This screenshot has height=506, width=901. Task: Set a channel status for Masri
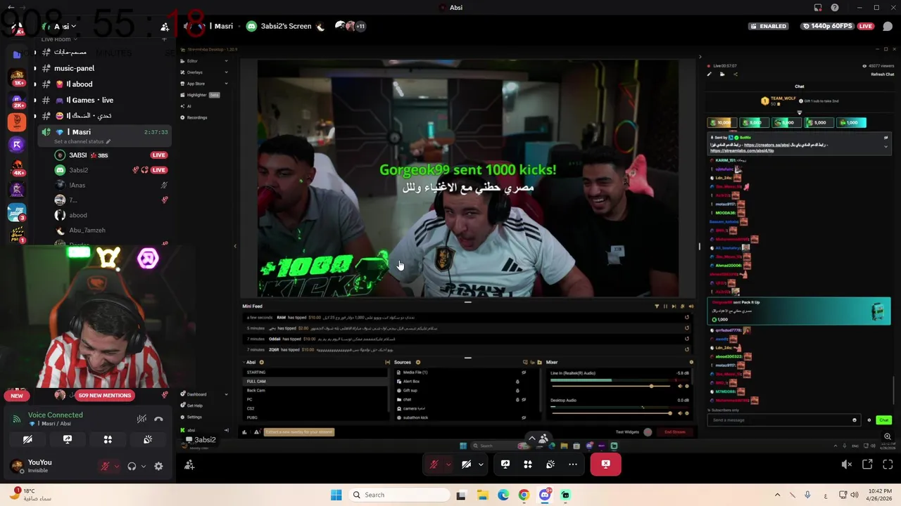82,141
